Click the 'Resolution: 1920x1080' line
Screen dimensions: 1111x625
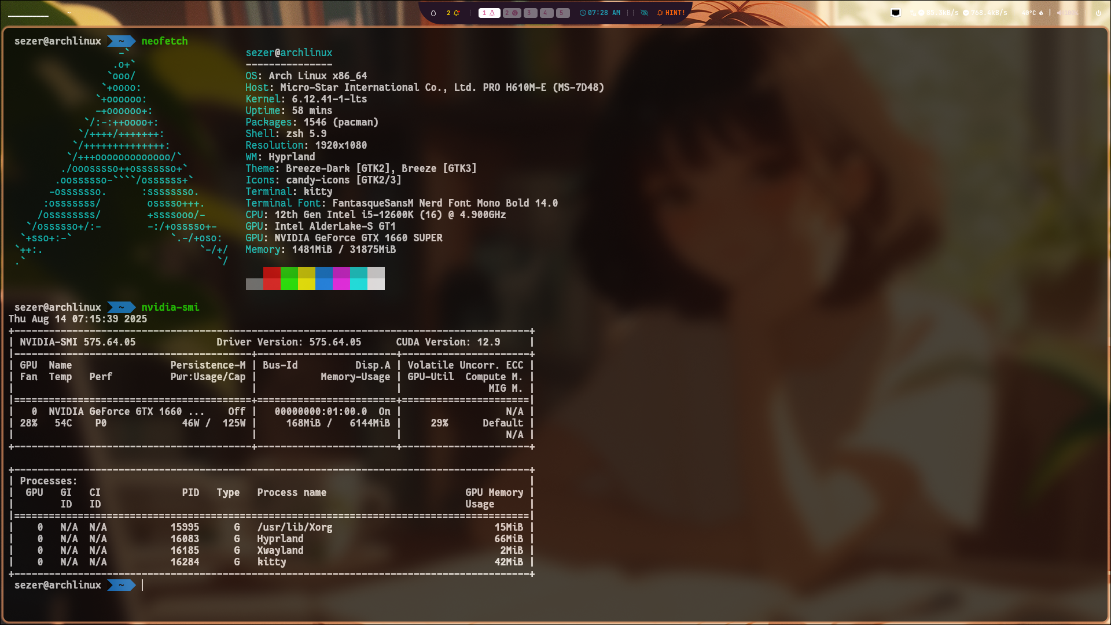coord(306,145)
